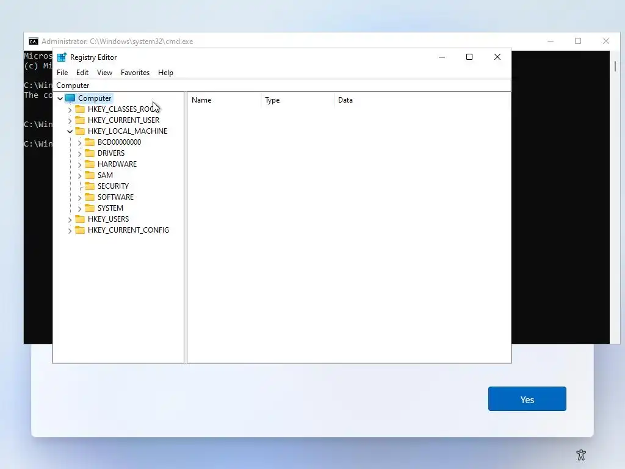Screen dimensions: 625x469
Task: Expand the BCD00000000 key chevron
Action: click(x=79, y=142)
